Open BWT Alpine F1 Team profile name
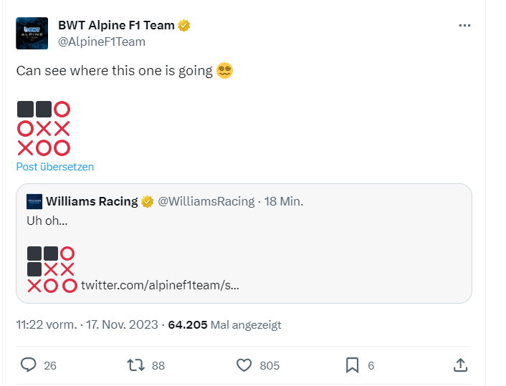Viewport: 506px width, 386px height. click(x=116, y=26)
